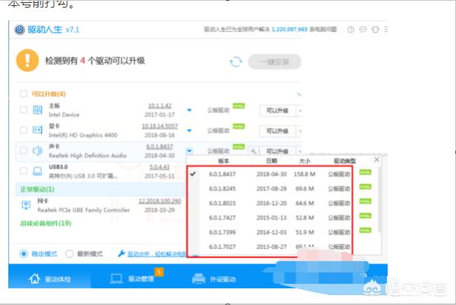Check the 可以升级(4) select-all checkbox
The height and width of the screenshot is (305, 456).
pos(24,94)
